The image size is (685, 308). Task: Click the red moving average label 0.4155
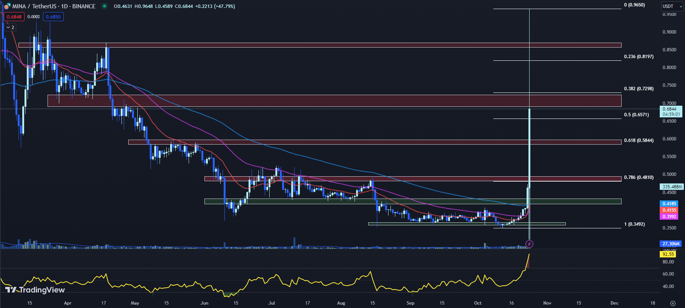669,210
